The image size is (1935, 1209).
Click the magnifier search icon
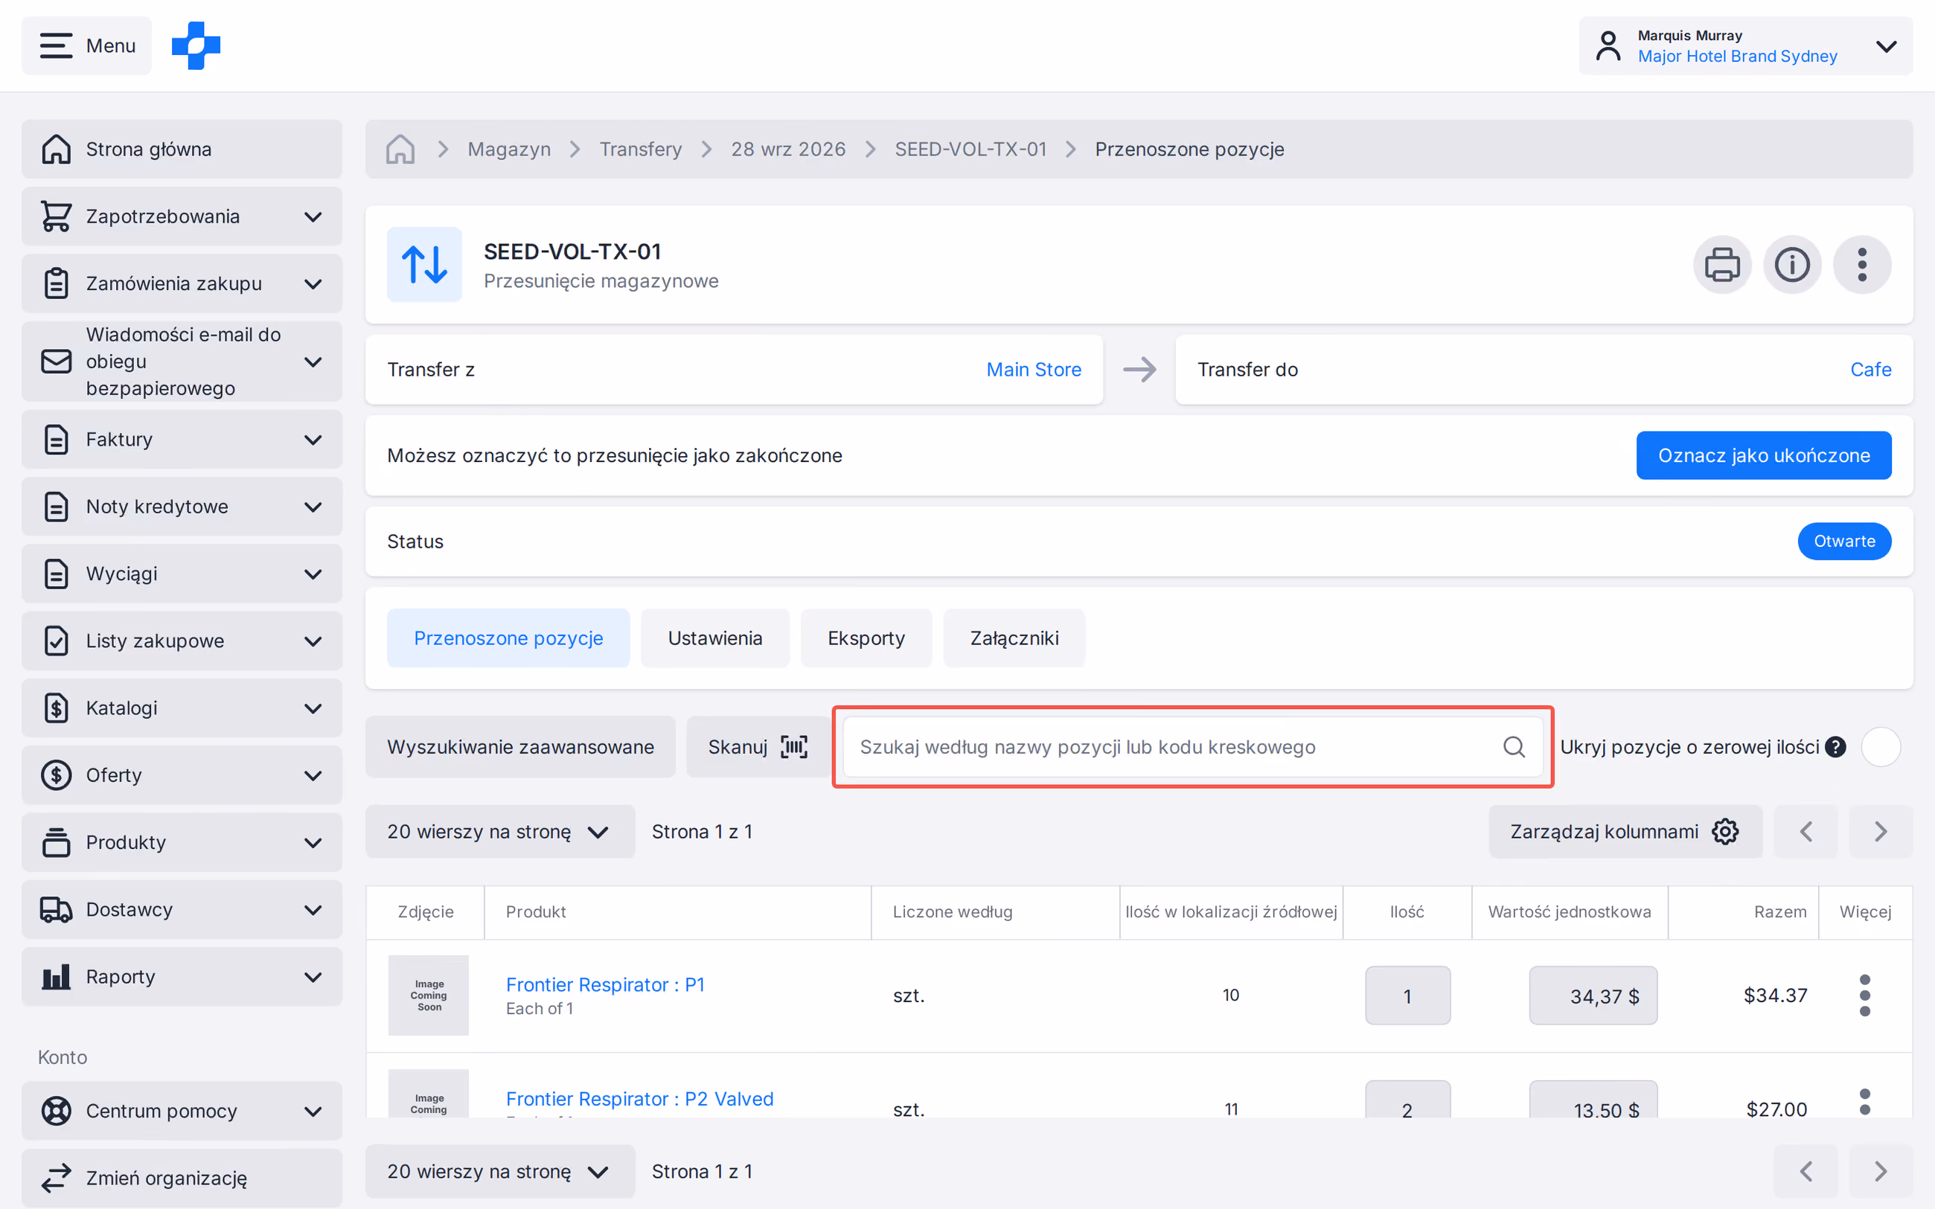pos(1514,747)
